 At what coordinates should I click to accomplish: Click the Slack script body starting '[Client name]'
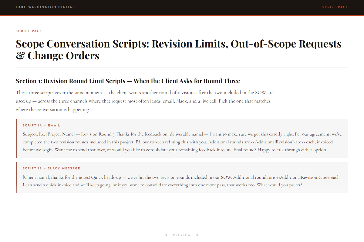(x=182, y=181)
